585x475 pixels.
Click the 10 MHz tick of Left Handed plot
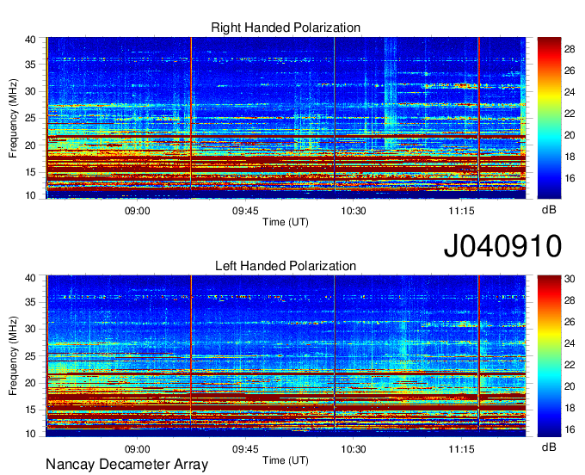pyautogui.click(x=30, y=434)
